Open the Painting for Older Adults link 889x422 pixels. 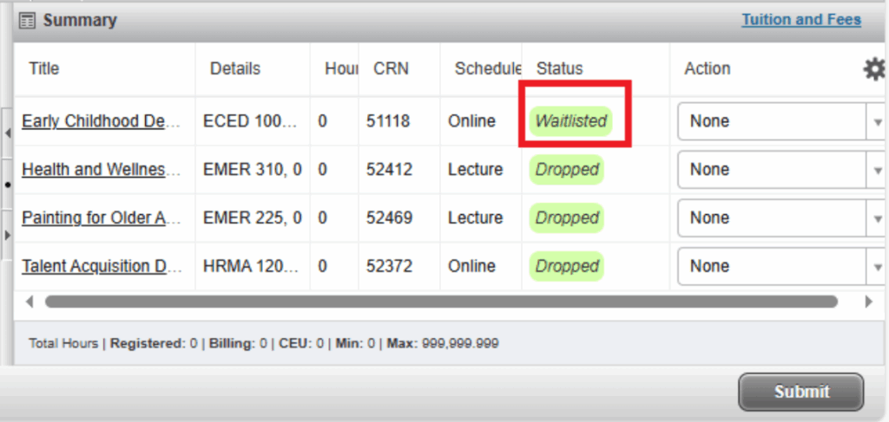(102, 218)
